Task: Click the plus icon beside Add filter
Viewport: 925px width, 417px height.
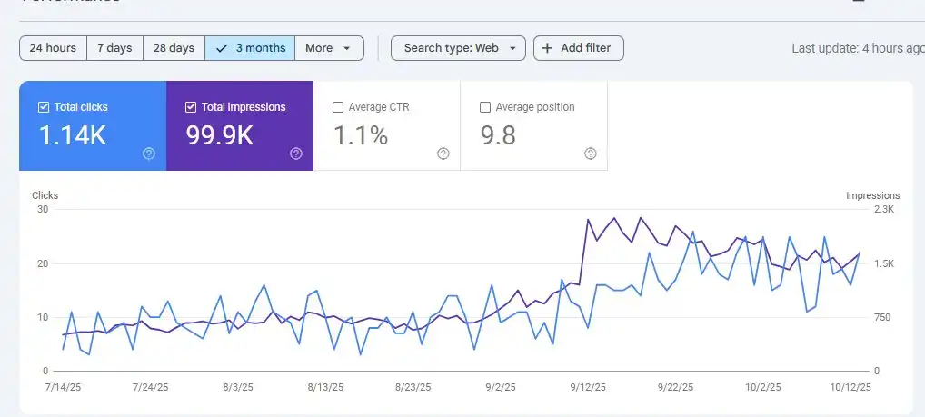Action: coord(547,48)
